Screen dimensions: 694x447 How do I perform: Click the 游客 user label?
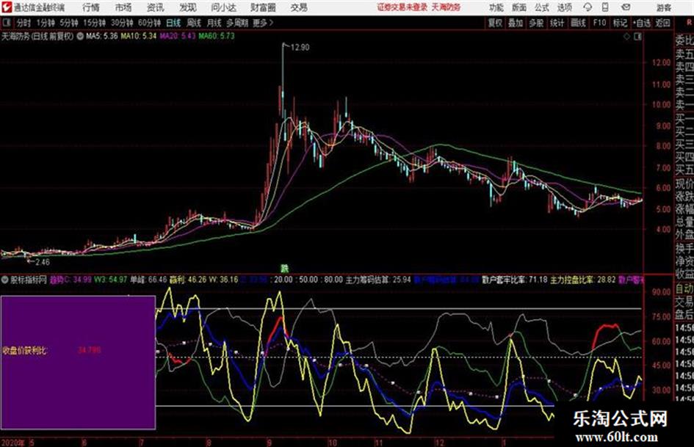pos(663,7)
